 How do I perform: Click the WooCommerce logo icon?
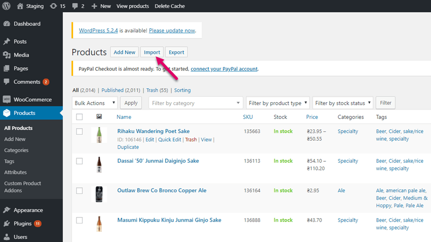coord(7,99)
